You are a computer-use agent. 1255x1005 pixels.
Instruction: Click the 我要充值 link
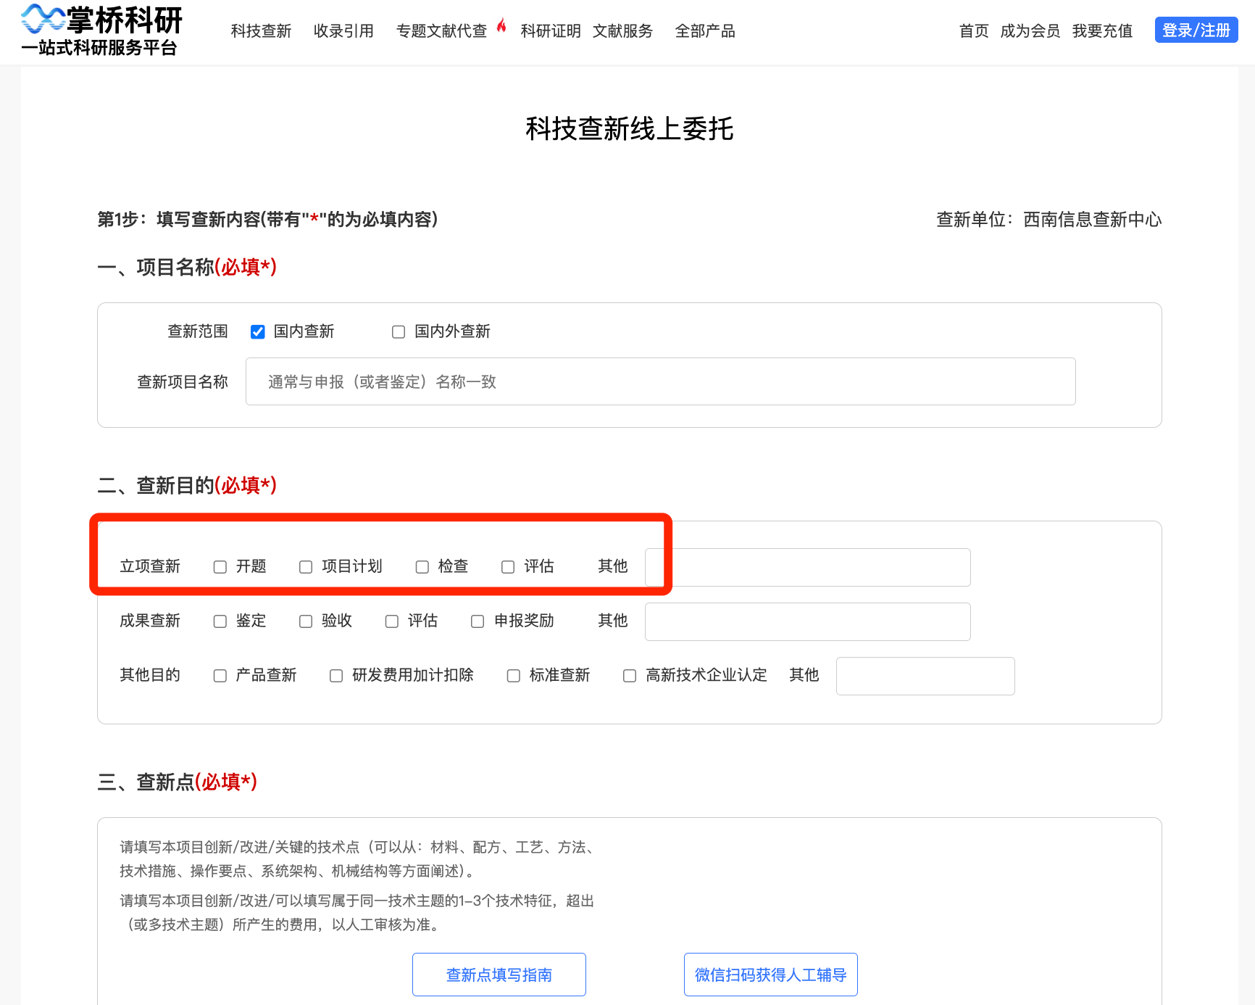tap(1102, 31)
